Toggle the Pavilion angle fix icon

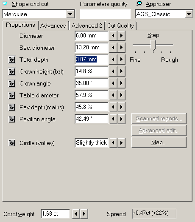[x=12, y=119]
